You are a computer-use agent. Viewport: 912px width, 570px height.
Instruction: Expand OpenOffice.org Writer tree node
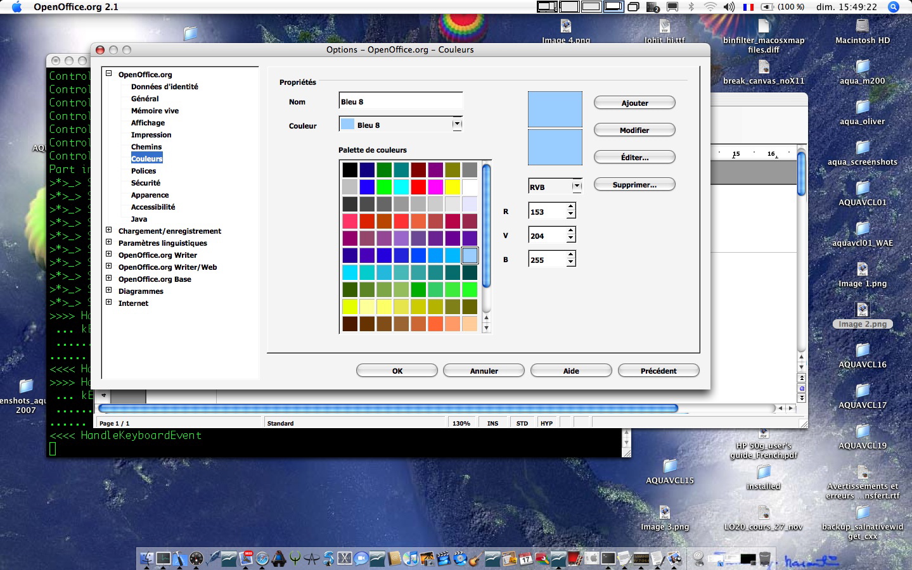coord(109,255)
